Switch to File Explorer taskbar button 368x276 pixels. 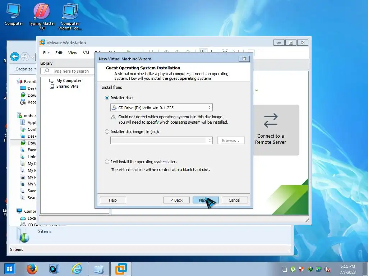(98, 269)
